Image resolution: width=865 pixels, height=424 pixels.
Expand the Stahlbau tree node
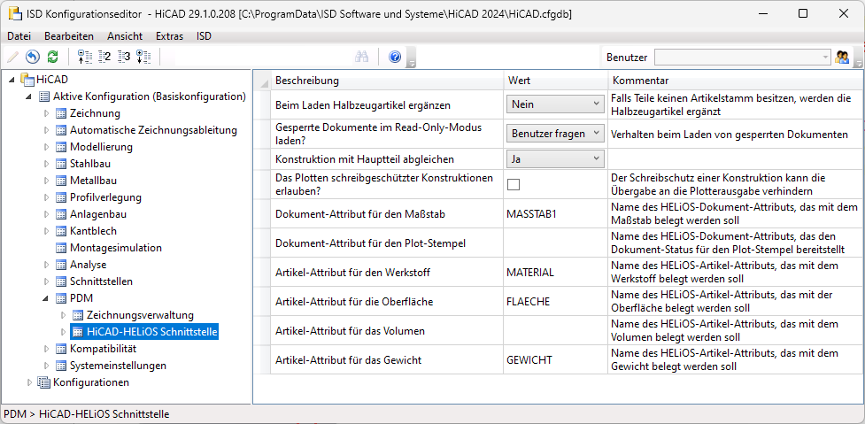pyautogui.click(x=47, y=164)
